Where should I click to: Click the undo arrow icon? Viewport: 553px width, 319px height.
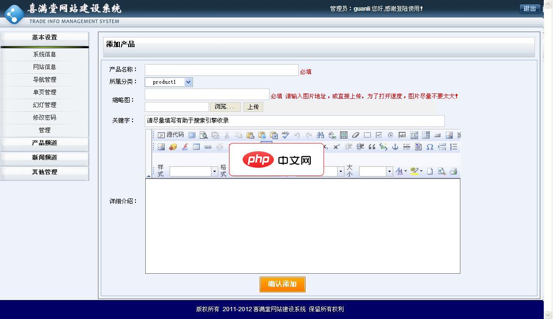[297, 135]
